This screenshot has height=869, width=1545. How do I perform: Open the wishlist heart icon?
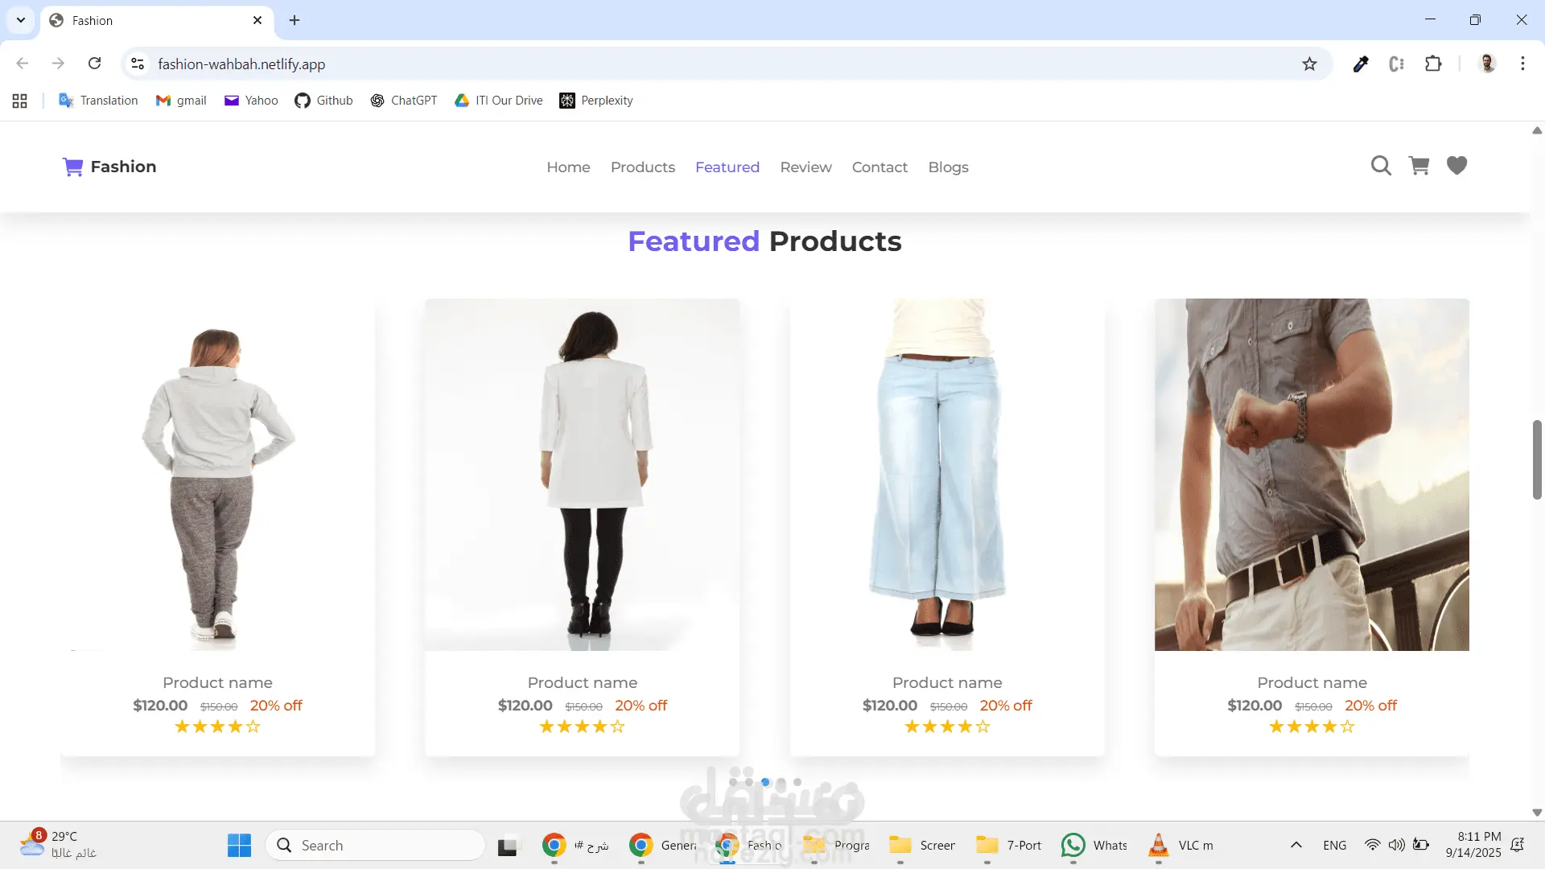pos(1456,166)
